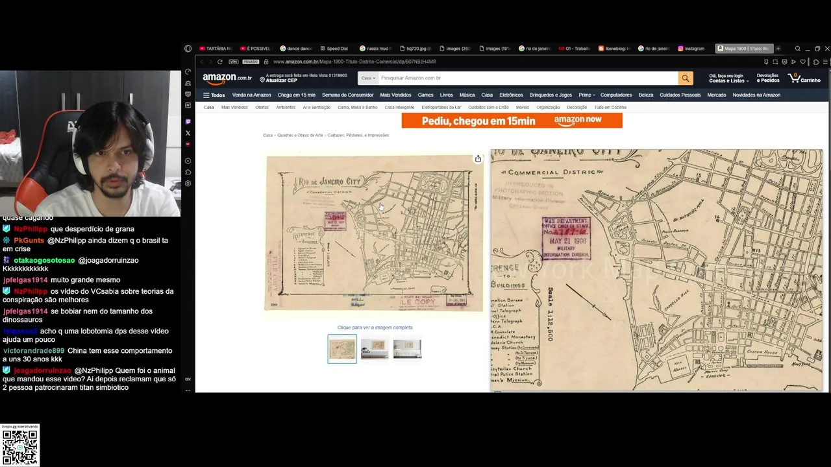Click the main Rio de Janeiro map image
The width and height of the screenshot is (831, 467).
374,233
